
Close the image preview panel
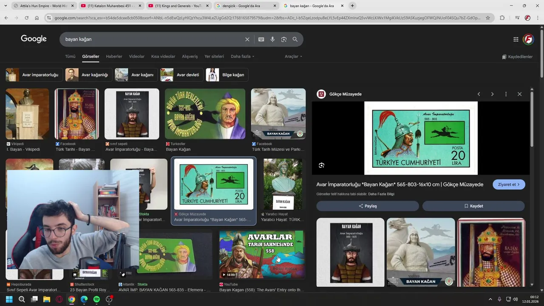pos(519,94)
